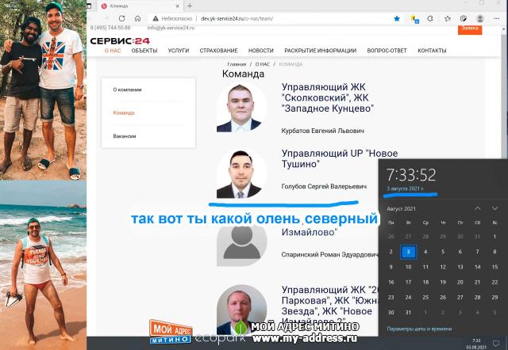This screenshot has height=350, width=508.
Task: Open a new browser tab with plus
Action: point(190,6)
